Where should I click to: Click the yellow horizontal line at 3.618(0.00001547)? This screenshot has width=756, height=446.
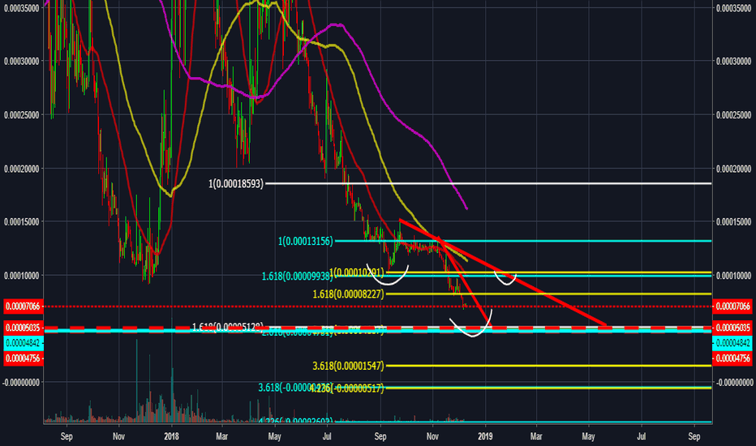[548, 366]
